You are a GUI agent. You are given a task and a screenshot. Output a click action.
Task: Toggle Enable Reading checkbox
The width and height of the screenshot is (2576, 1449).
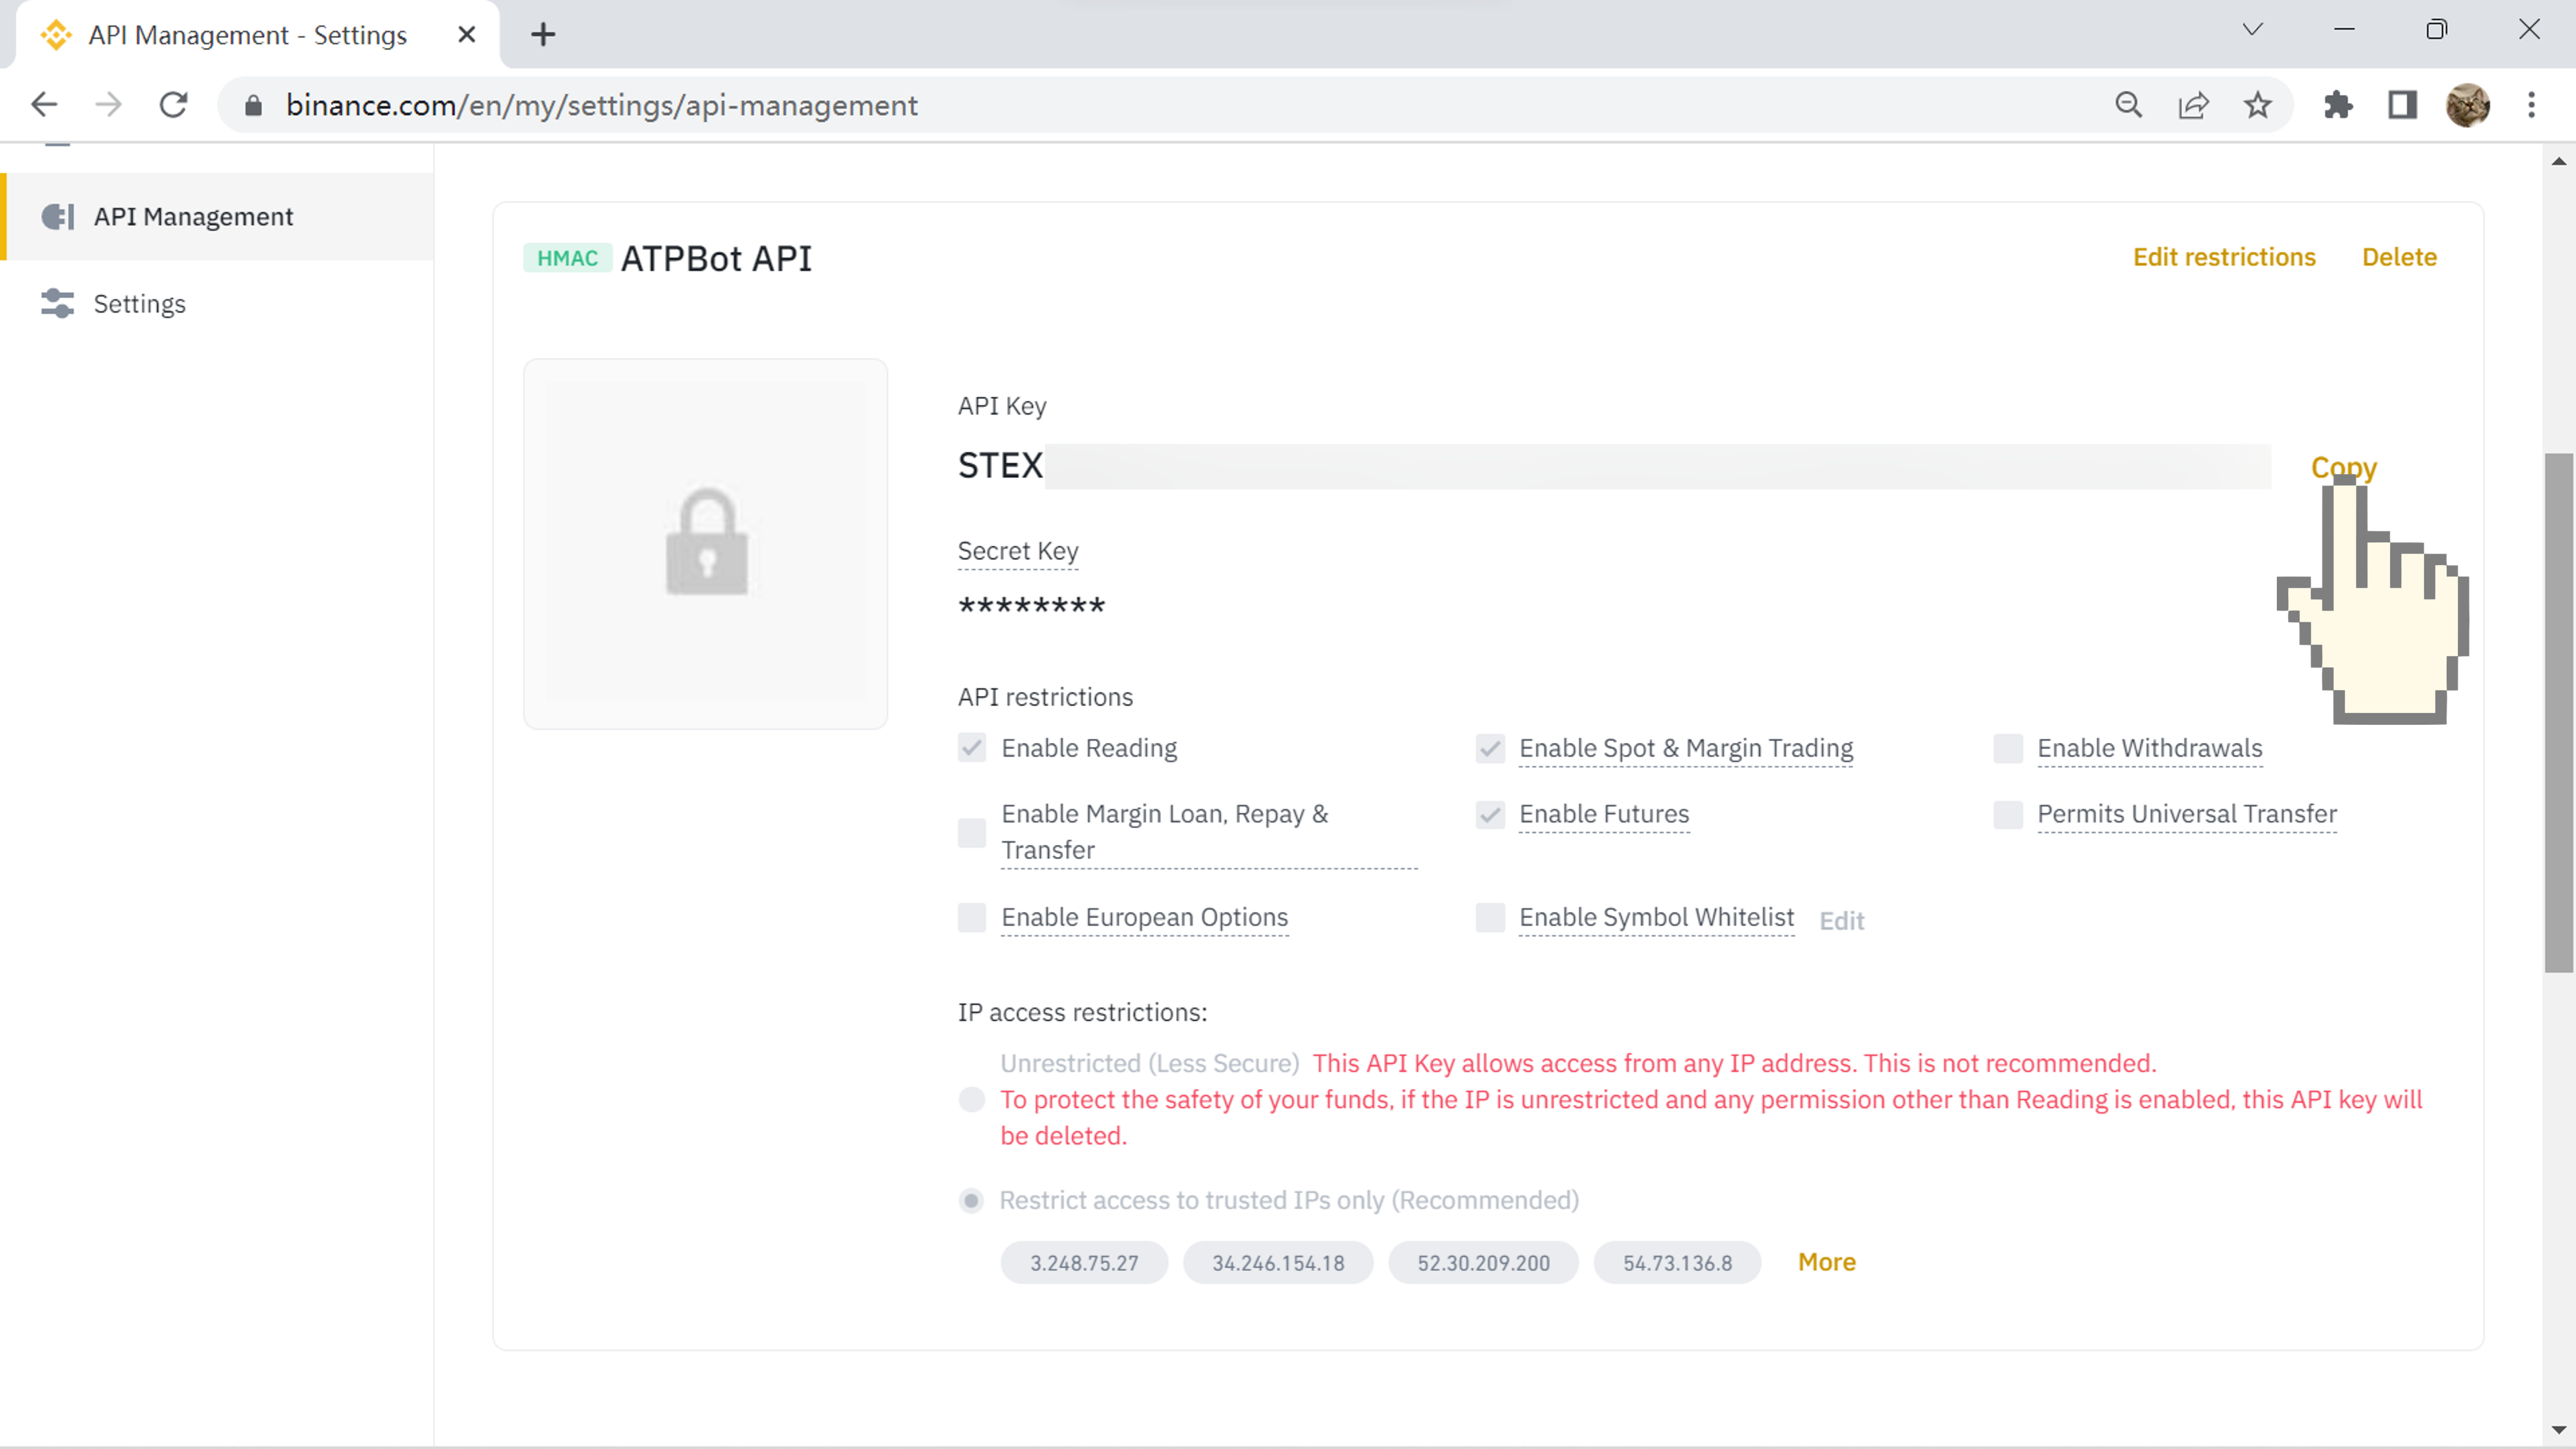click(971, 746)
